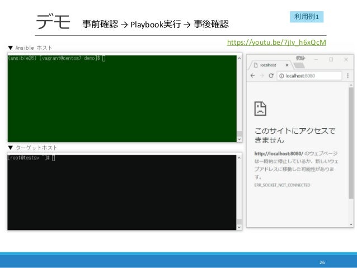This screenshot has height=268, width=357.
Task: Click the triangle beside ターゲットホスト
Action: tap(10, 148)
